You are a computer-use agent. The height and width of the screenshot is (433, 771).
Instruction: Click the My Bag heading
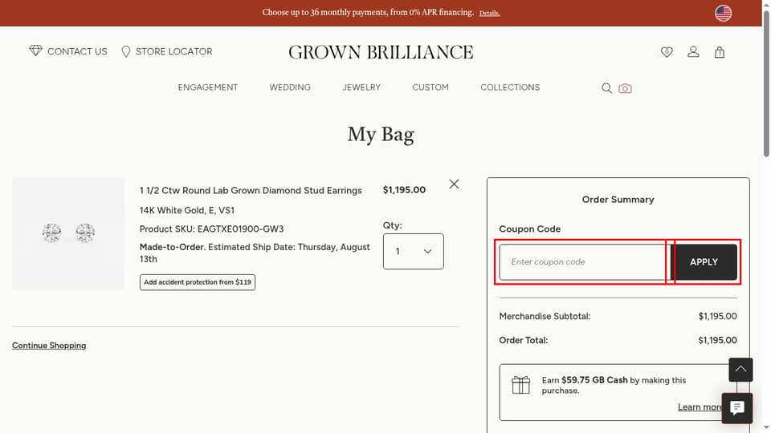tap(381, 135)
